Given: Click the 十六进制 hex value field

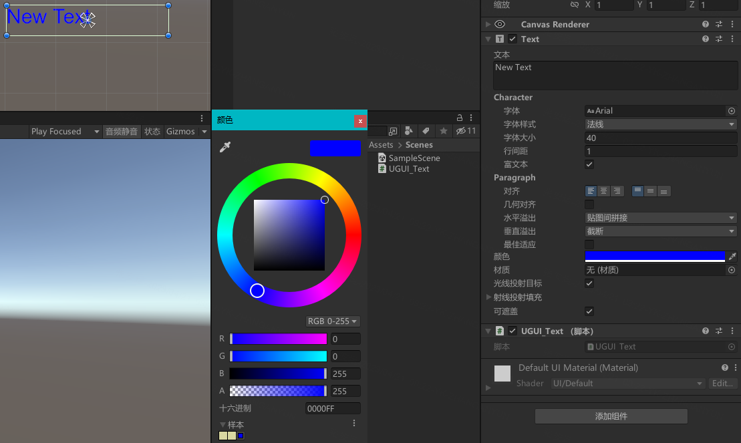Looking at the screenshot, I should [333, 408].
